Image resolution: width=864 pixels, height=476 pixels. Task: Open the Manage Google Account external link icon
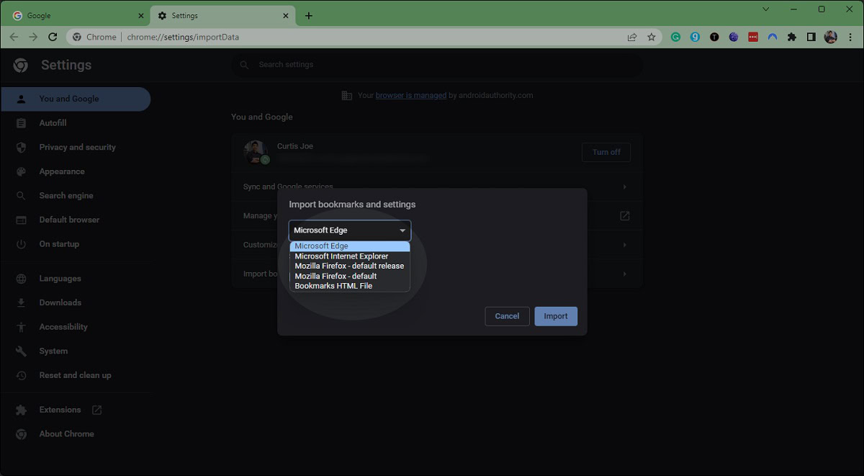click(x=624, y=215)
